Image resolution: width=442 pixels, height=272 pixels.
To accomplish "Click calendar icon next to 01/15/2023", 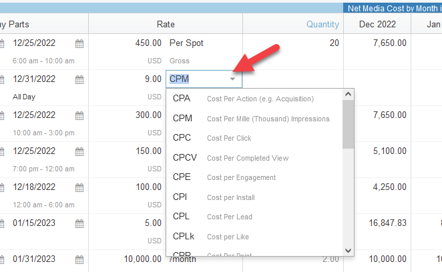I will (x=79, y=223).
